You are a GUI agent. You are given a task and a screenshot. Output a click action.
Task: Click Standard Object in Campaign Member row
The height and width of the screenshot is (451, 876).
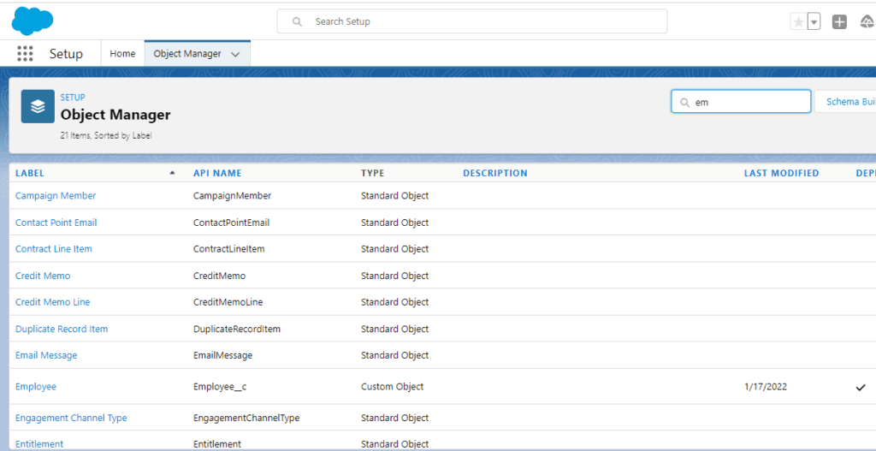pos(395,196)
